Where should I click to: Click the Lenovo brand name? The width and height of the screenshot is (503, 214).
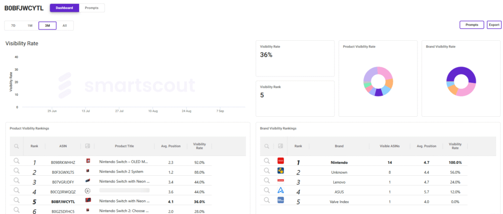(x=339, y=182)
